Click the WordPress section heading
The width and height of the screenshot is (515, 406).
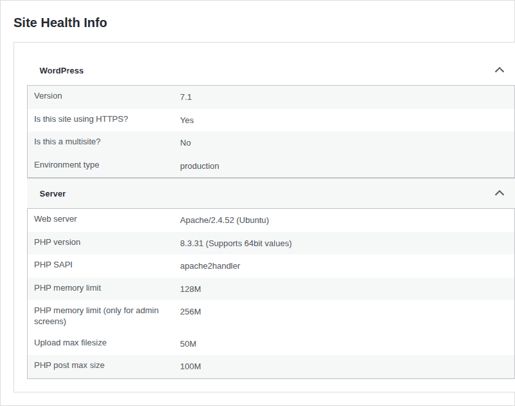(x=61, y=71)
